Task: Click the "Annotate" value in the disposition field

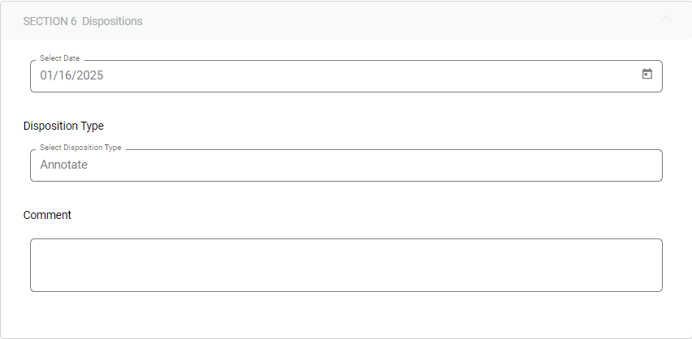Action: coord(63,165)
